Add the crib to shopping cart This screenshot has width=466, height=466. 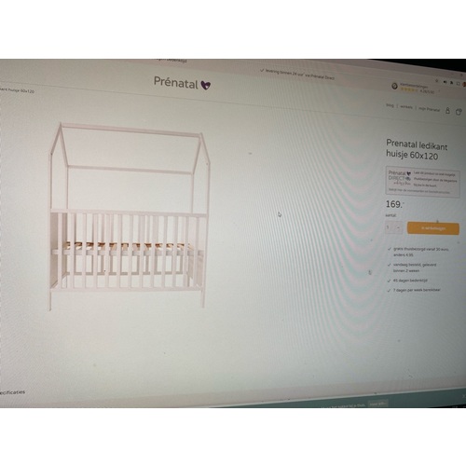(433, 228)
